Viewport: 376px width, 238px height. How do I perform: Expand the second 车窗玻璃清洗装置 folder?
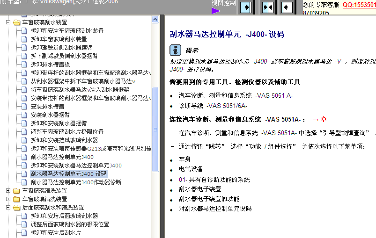[x=8, y=199]
